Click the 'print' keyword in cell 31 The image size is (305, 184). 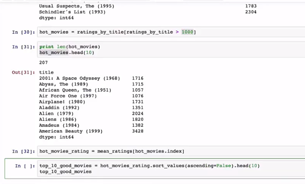(46, 46)
